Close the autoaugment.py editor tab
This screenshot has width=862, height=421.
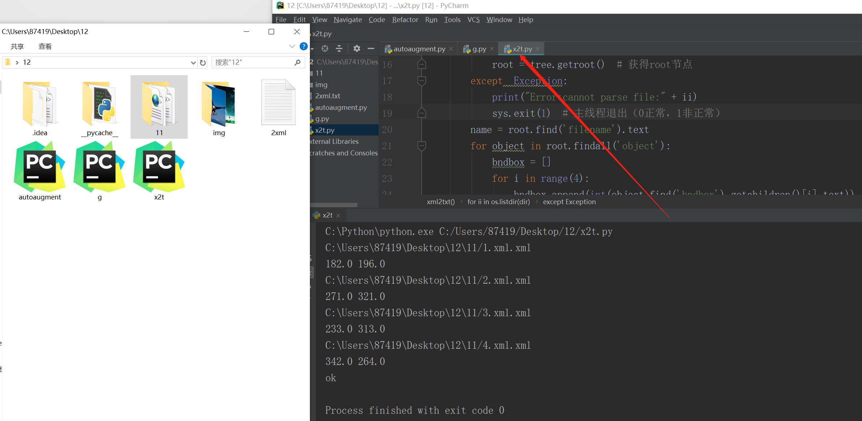(x=451, y=49)
